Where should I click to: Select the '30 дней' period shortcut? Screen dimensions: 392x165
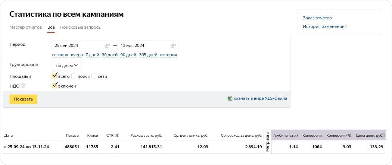coord(110,55)
